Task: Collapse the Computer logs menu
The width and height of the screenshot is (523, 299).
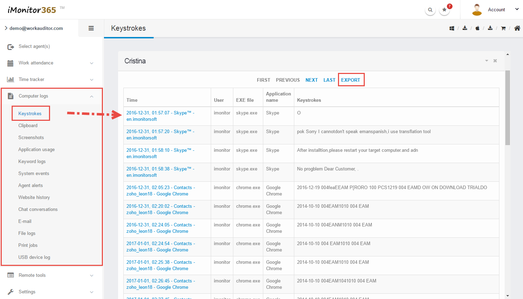Action: pos(92,96)
